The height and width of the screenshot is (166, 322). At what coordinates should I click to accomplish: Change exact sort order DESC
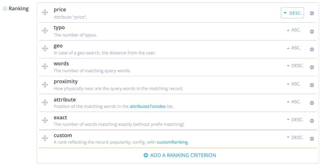click(x=295, y=120)
